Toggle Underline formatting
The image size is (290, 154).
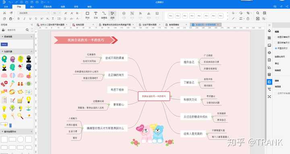30,19
